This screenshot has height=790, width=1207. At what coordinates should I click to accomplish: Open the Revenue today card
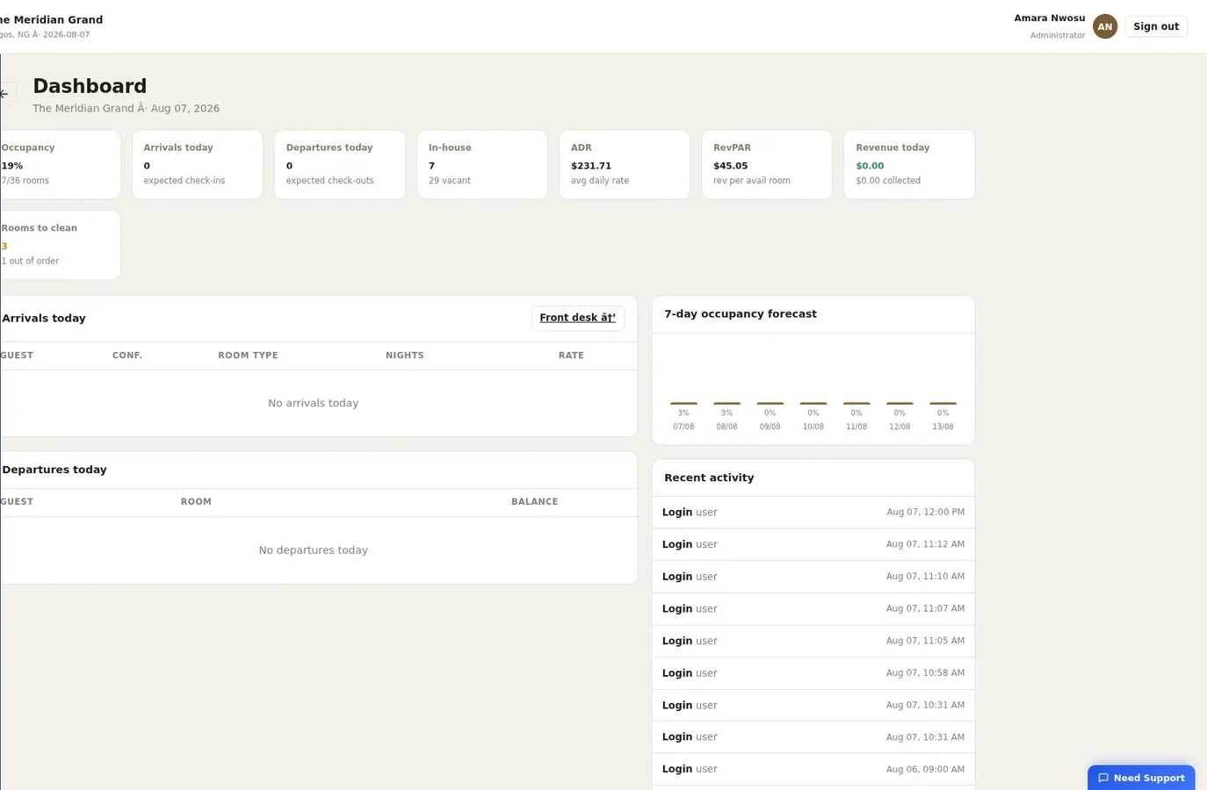[x=908, y=164]
